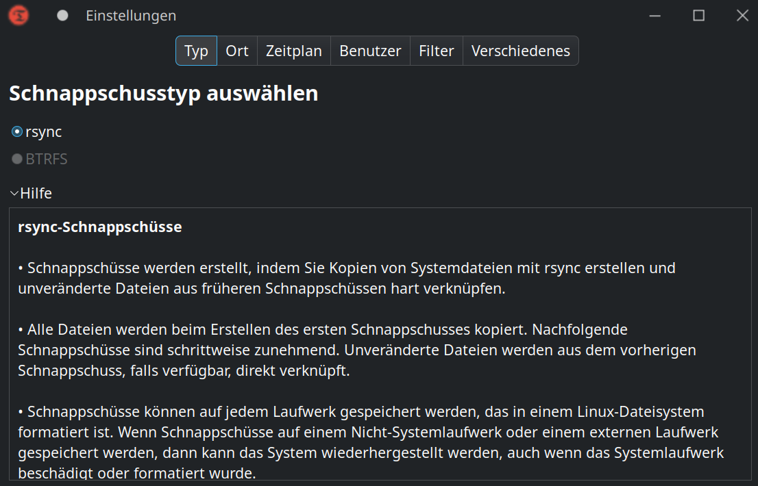
Task: Click the Timeshift application icon in titlebar
Action: 18,15
